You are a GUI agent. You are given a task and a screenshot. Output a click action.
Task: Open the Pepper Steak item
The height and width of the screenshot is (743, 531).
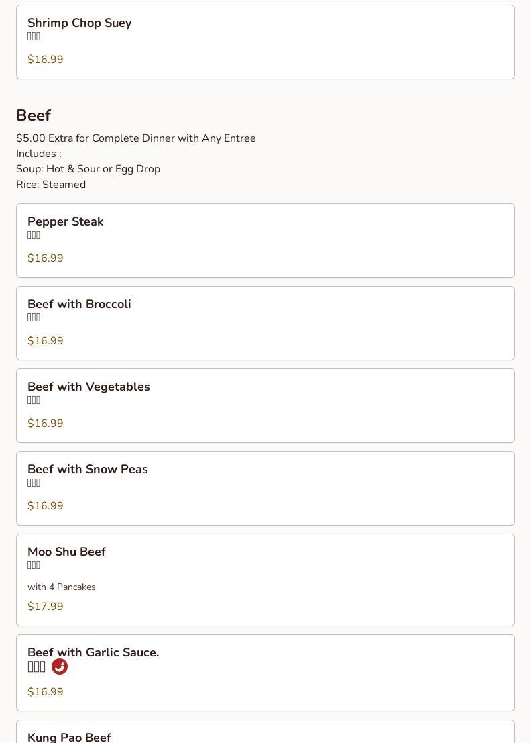coord(66,221)
